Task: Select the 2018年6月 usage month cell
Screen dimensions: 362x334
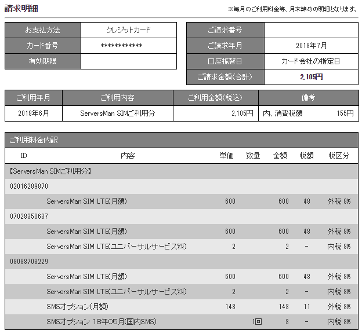Action: (34, 113)
